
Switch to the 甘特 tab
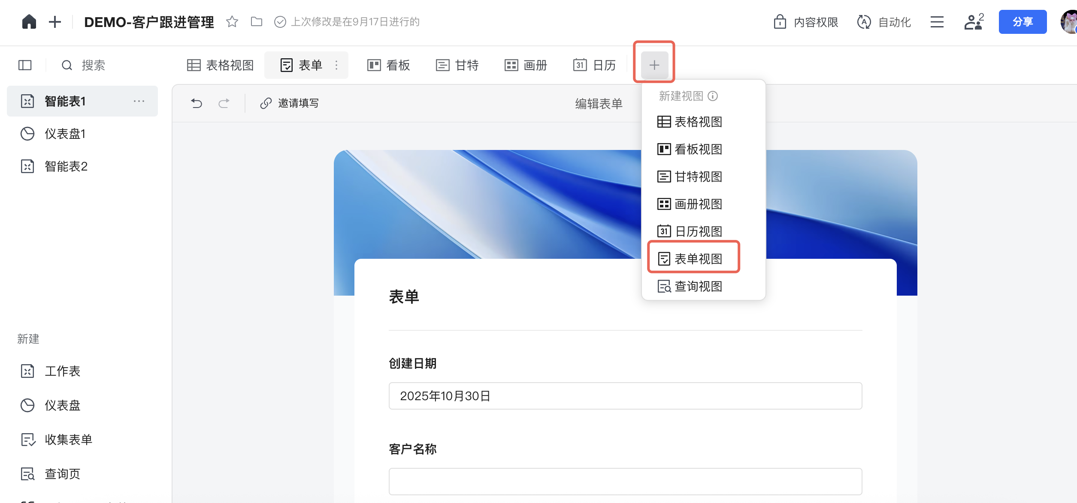(x=457, y=65)
